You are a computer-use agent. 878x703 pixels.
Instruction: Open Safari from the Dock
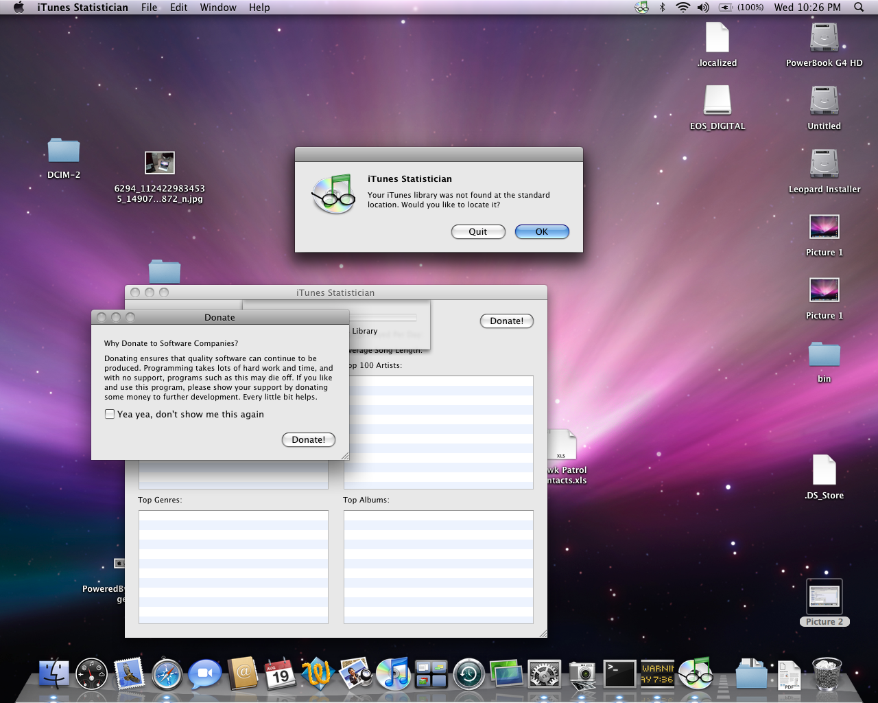(167, 674)
